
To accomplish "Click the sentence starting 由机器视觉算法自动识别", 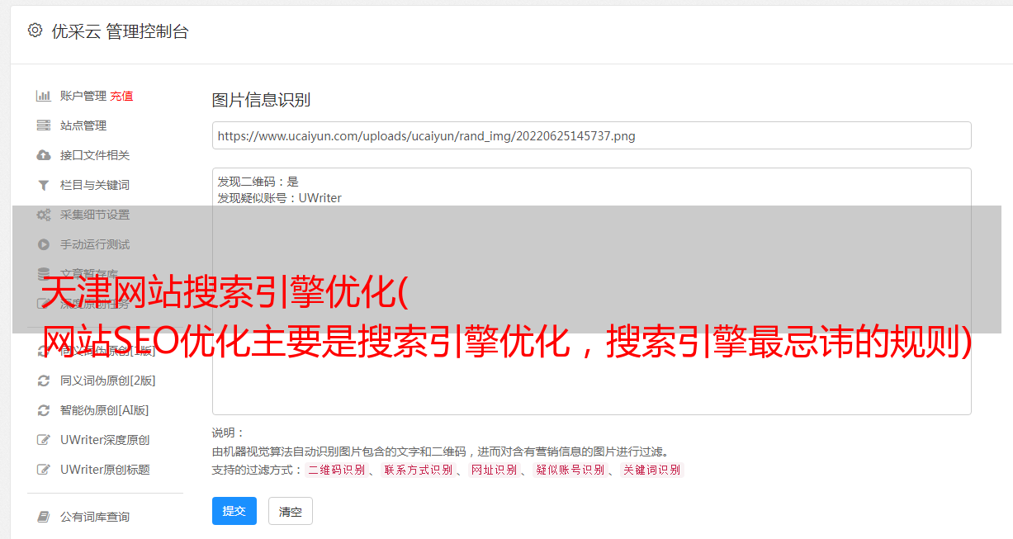I will (x=440, y=452).
